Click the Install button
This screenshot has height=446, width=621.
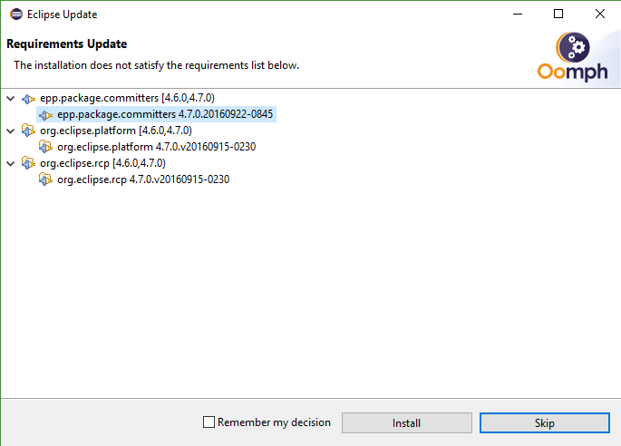407,423
